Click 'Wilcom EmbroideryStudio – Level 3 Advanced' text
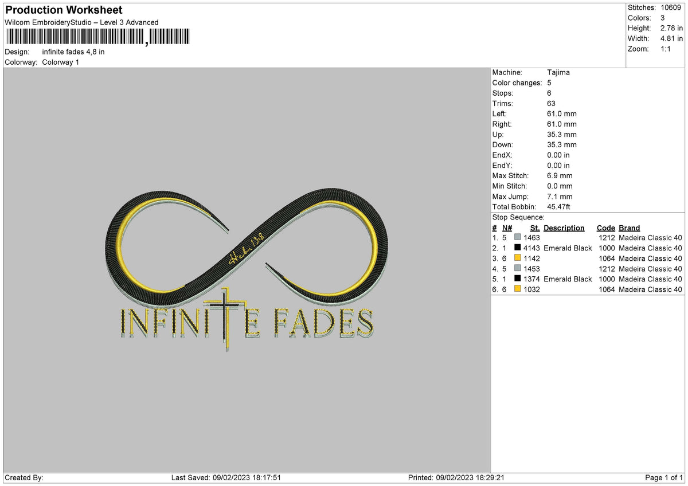 tap(81, 22)
